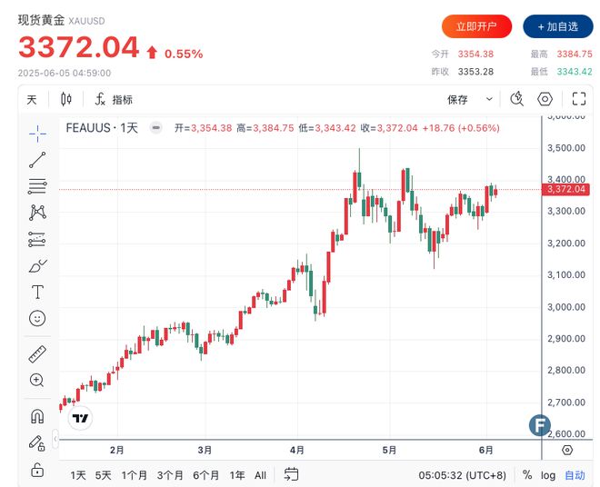
Task: Select the Text annotation tool
Action: pyautogui.click(x=37, y=292)
